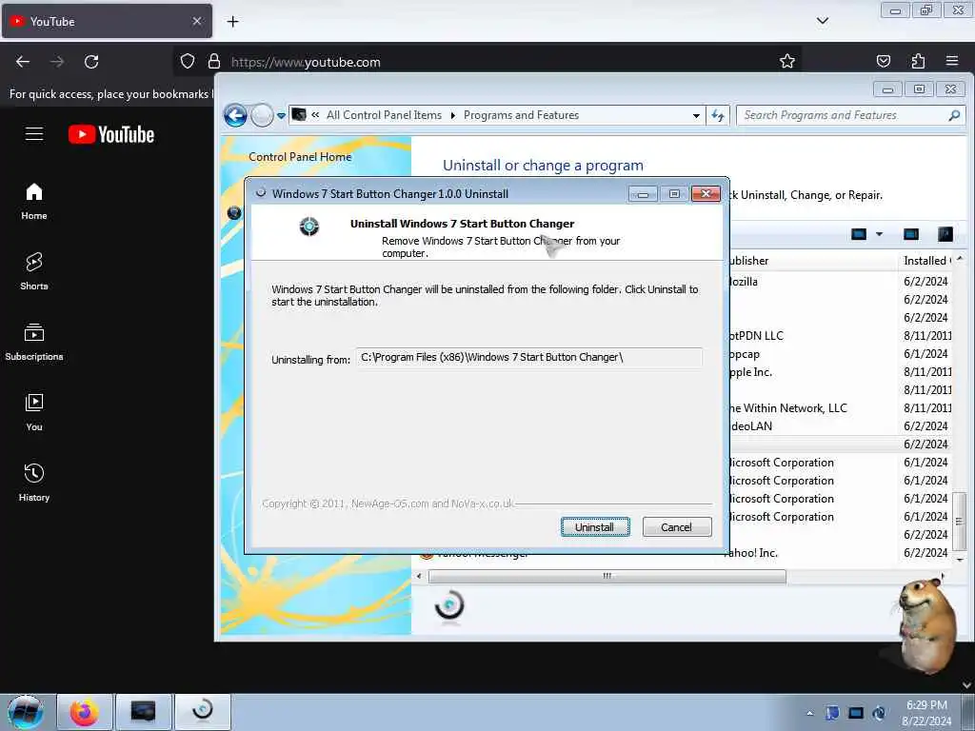This screenshot has height=731, width=975.
Task: Toggle YouTube hamburger guide menu
Action: point(34,133)
